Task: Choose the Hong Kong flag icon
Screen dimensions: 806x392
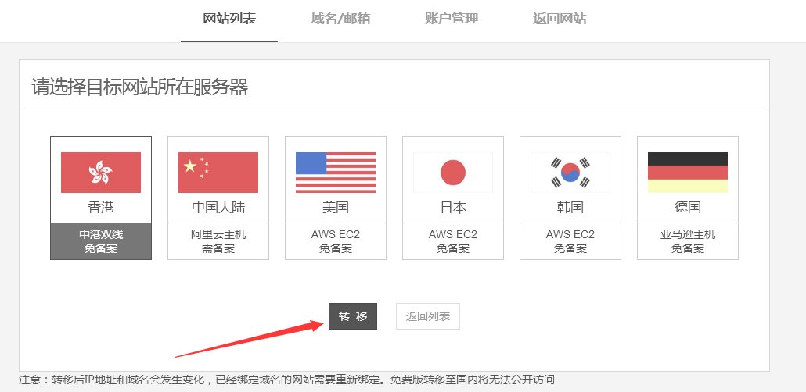Action: coord(101,173)
